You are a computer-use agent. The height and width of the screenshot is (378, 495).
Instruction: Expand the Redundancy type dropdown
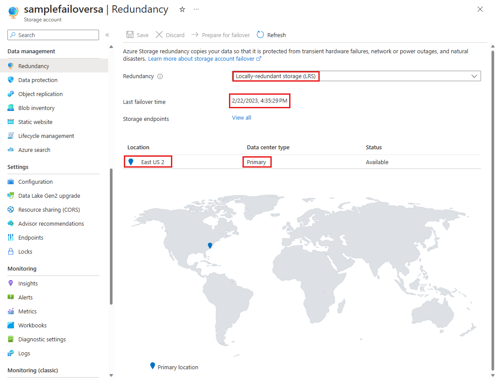475,76
